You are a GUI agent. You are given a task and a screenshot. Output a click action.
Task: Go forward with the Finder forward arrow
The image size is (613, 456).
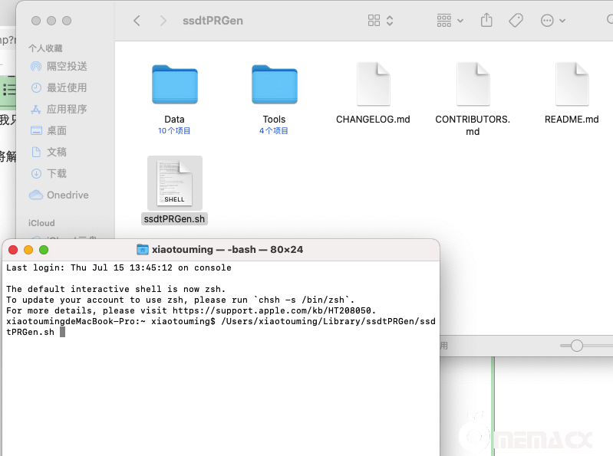click(163, 21)
